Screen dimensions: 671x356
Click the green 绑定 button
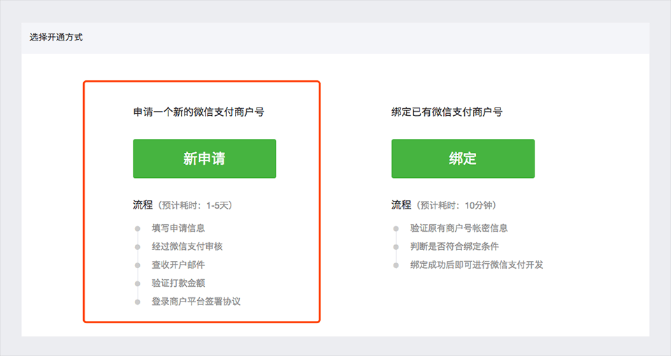tap(463, 158)
